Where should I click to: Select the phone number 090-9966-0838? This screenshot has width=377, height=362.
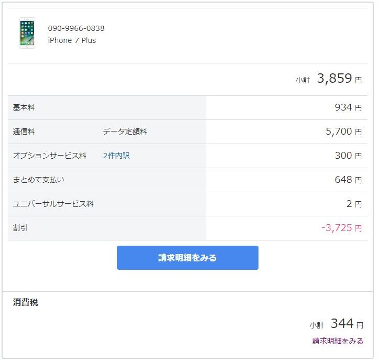pyautogui.click(x=76, y=28)
